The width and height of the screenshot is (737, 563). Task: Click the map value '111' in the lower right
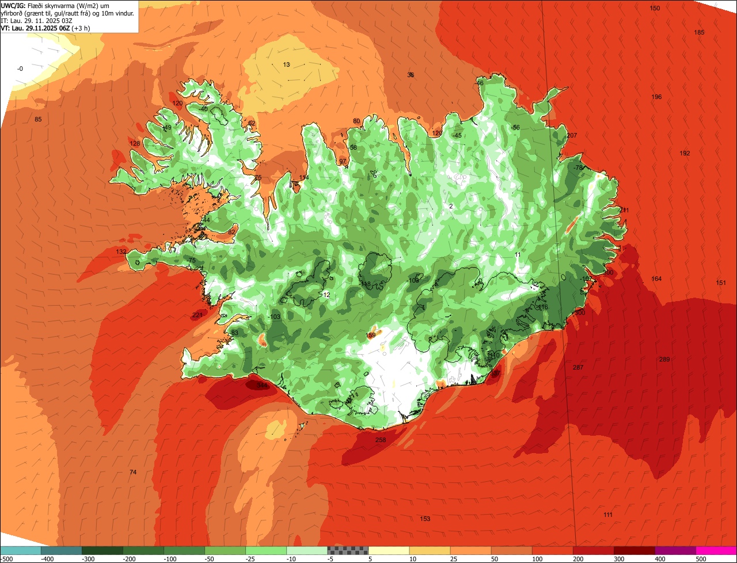click(608, 514)
